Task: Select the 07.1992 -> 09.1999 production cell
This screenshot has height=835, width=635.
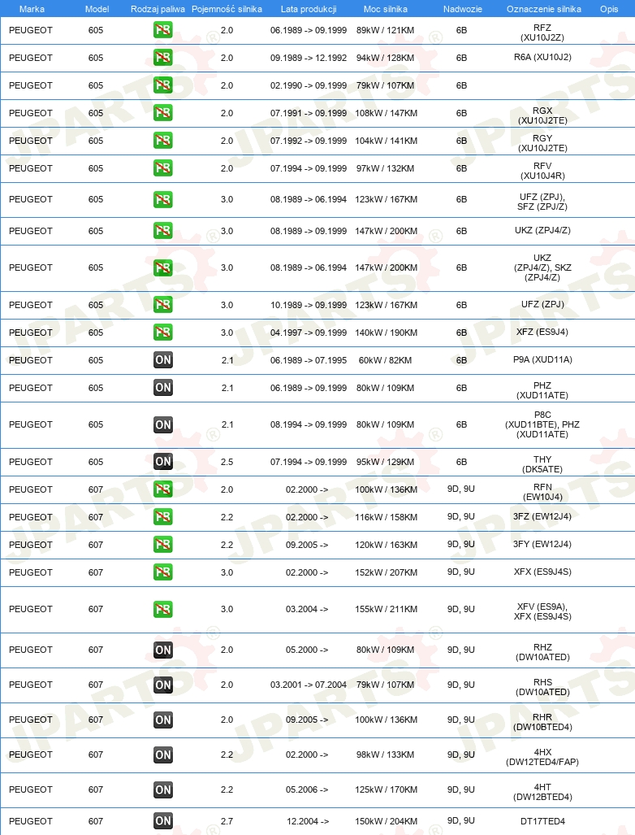Action: 309,141
